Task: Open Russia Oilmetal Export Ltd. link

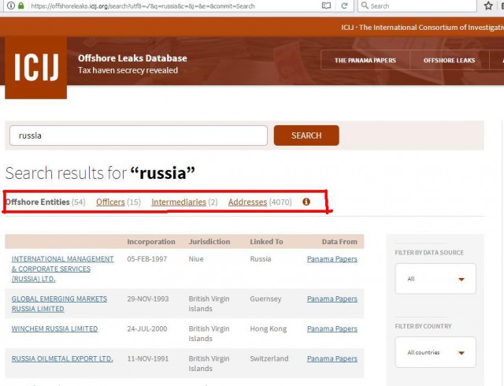Action: click(x=62, y=358)
